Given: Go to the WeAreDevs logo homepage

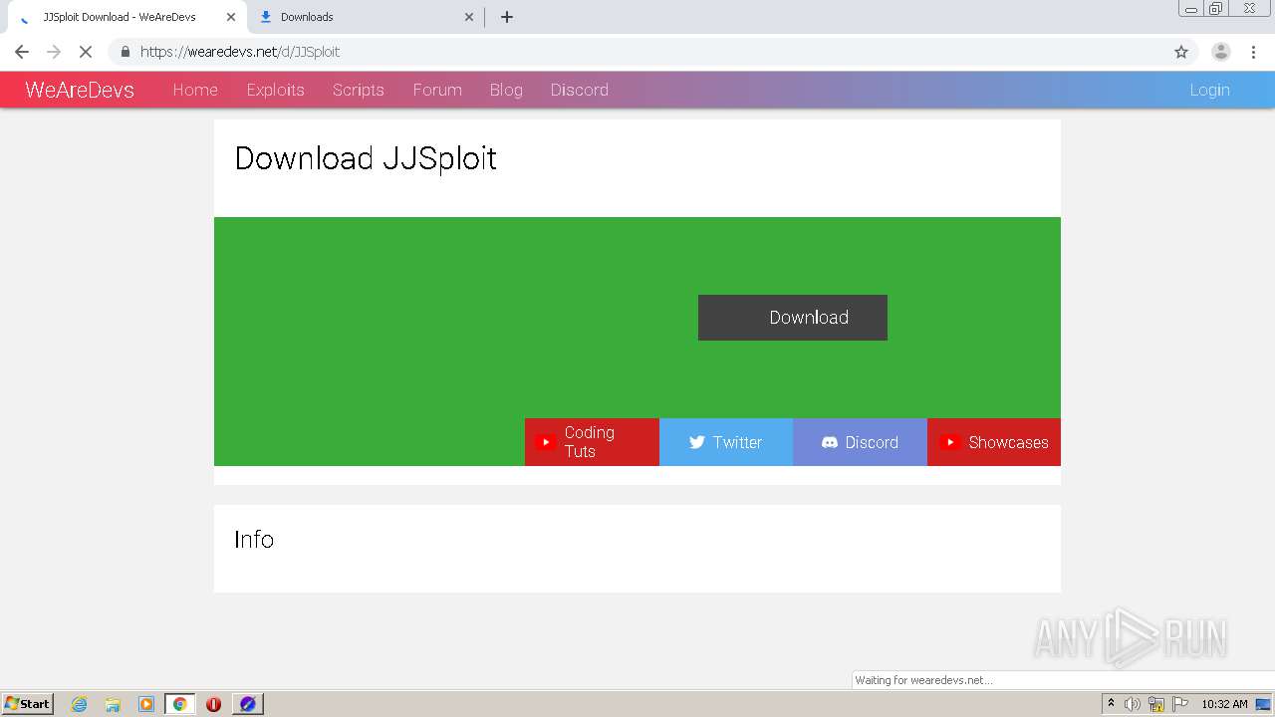Looking at the screenshot, I should click(x=80, y=90).
